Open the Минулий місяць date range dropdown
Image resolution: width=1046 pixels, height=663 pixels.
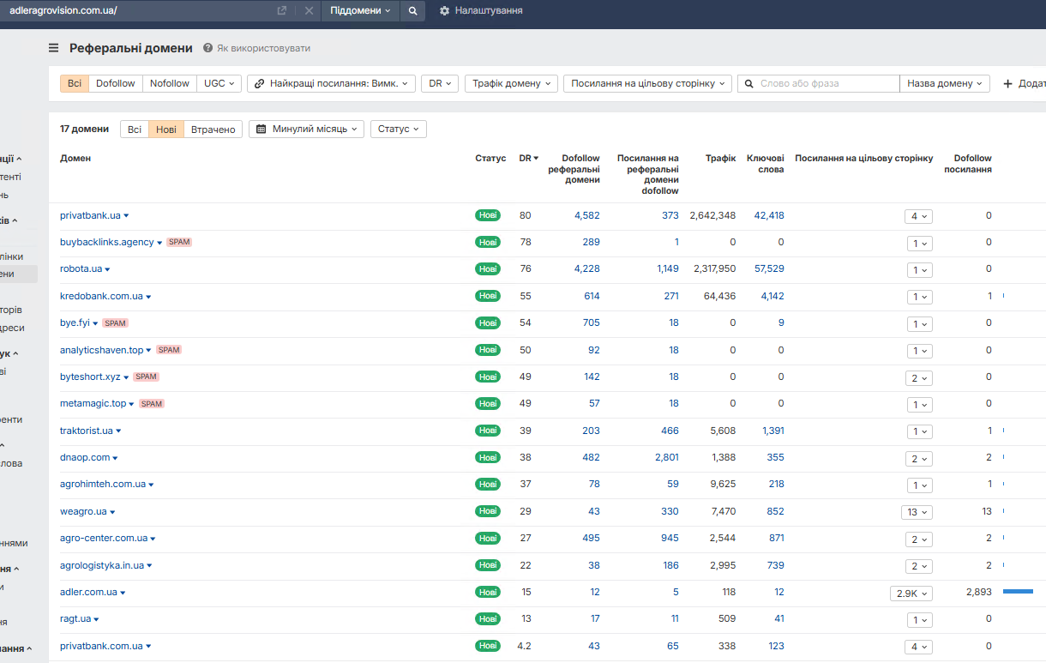coord(306,129)
